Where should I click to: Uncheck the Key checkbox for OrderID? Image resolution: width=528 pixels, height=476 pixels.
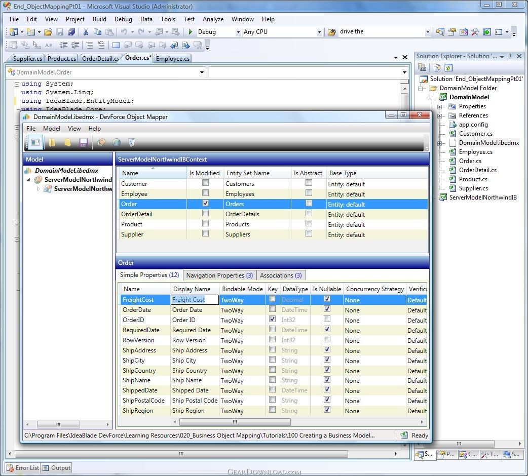[x=273, y=319]
